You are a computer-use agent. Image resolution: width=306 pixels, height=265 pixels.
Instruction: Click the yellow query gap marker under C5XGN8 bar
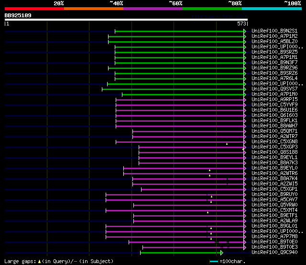pos(227,144)
